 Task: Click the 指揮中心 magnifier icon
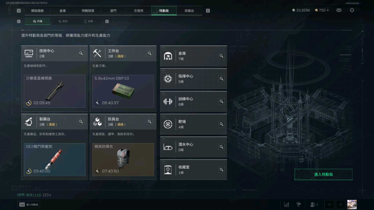[x=221, y=79]
